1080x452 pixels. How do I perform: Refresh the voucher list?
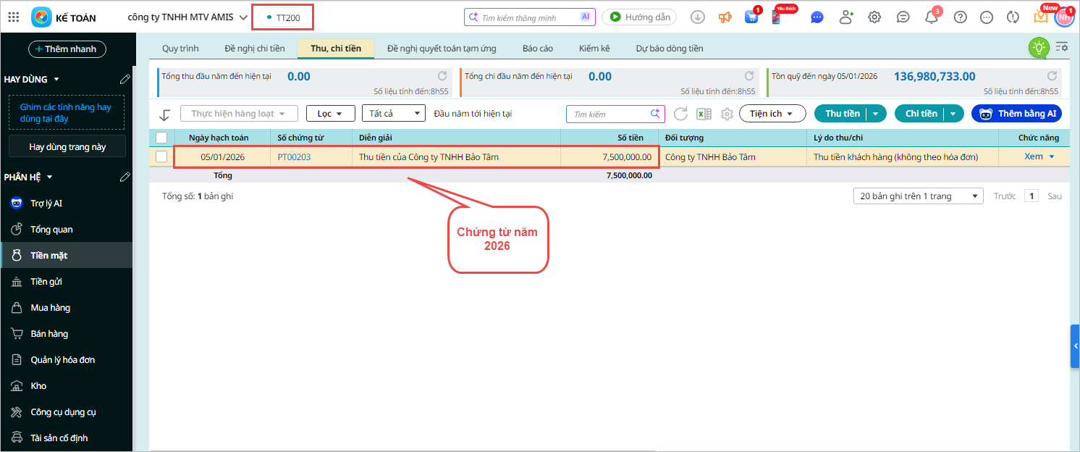click(680, 114)
